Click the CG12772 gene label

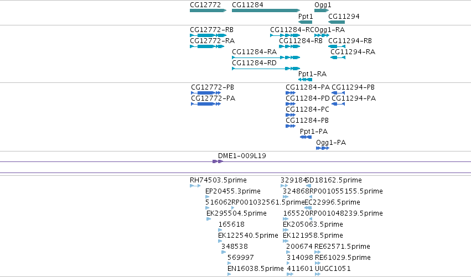205,5
